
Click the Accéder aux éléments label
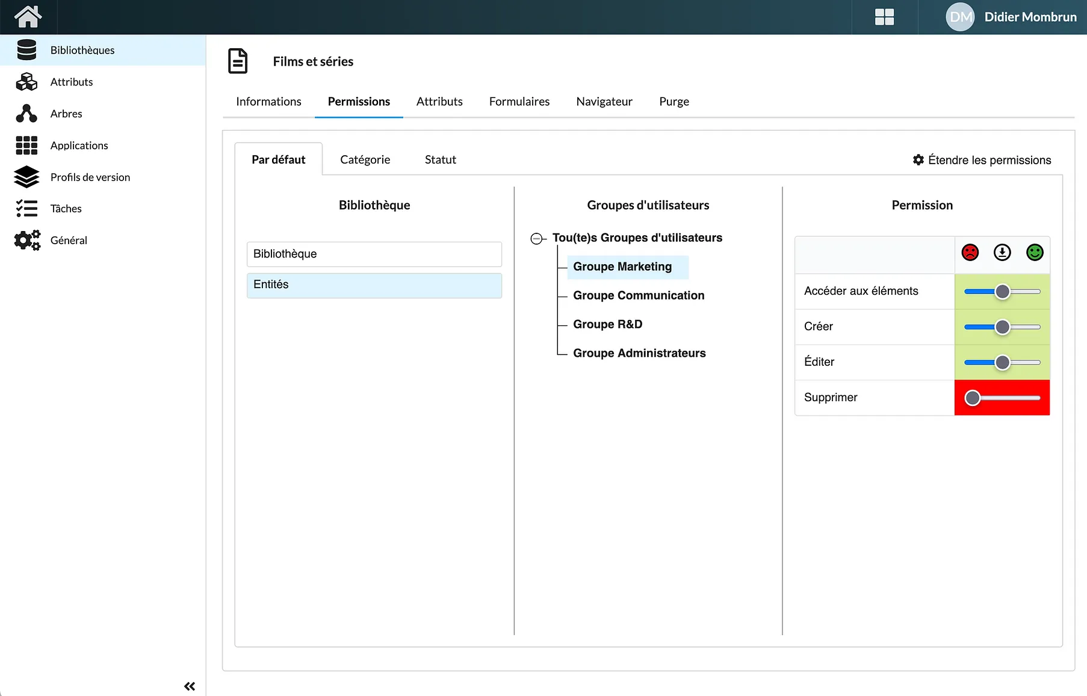[x=861, y=291]
